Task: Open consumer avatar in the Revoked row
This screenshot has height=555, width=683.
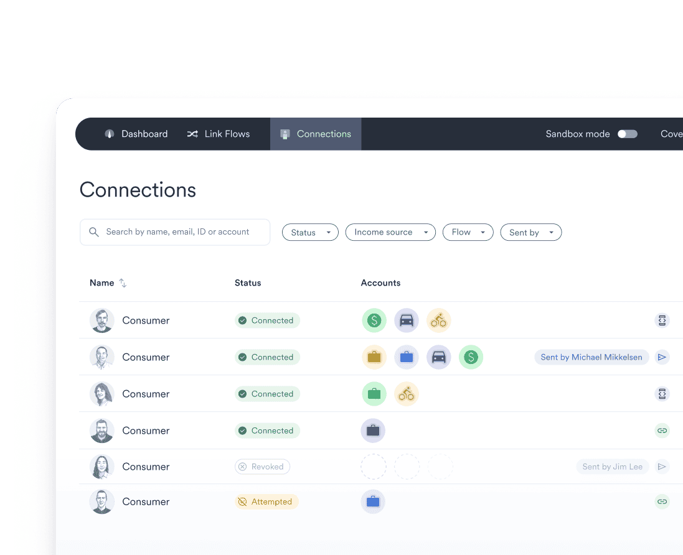Action: click(102, 467)
